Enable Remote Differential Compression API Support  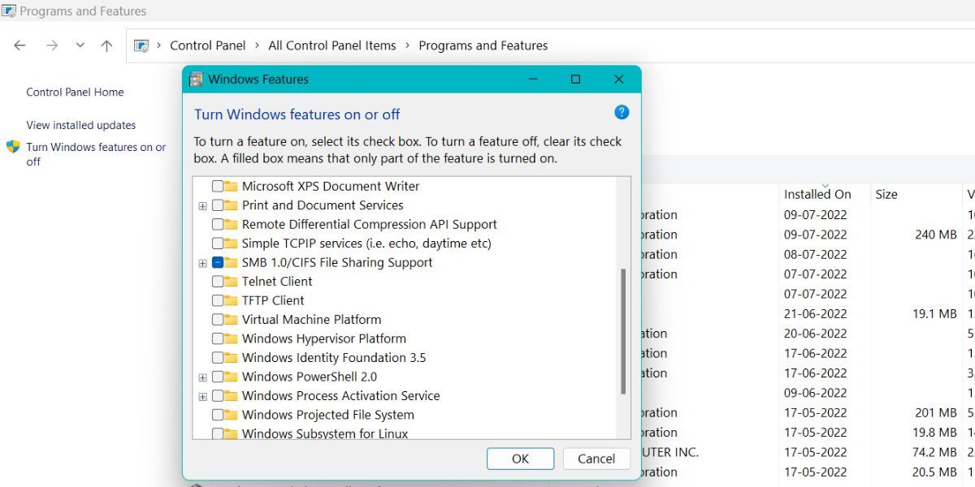218,224
